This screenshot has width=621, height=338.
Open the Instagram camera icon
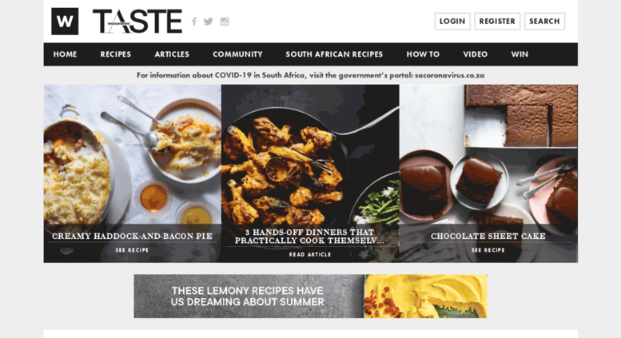point(225,22)
